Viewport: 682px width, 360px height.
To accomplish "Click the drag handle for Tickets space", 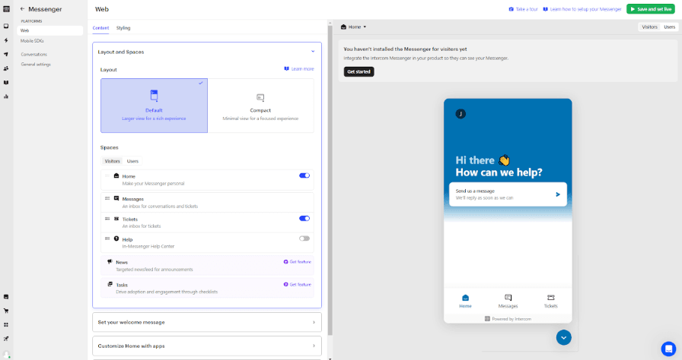I will tap(107, 219).
